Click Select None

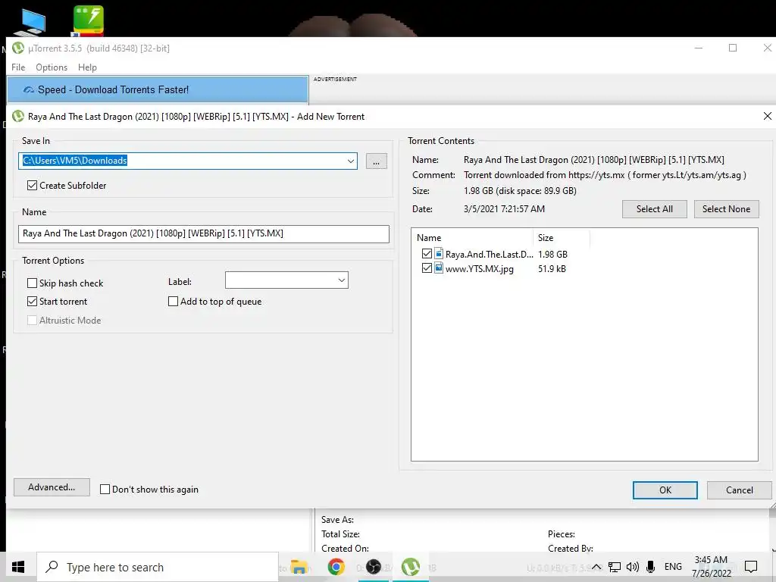[x=726, y=209]
